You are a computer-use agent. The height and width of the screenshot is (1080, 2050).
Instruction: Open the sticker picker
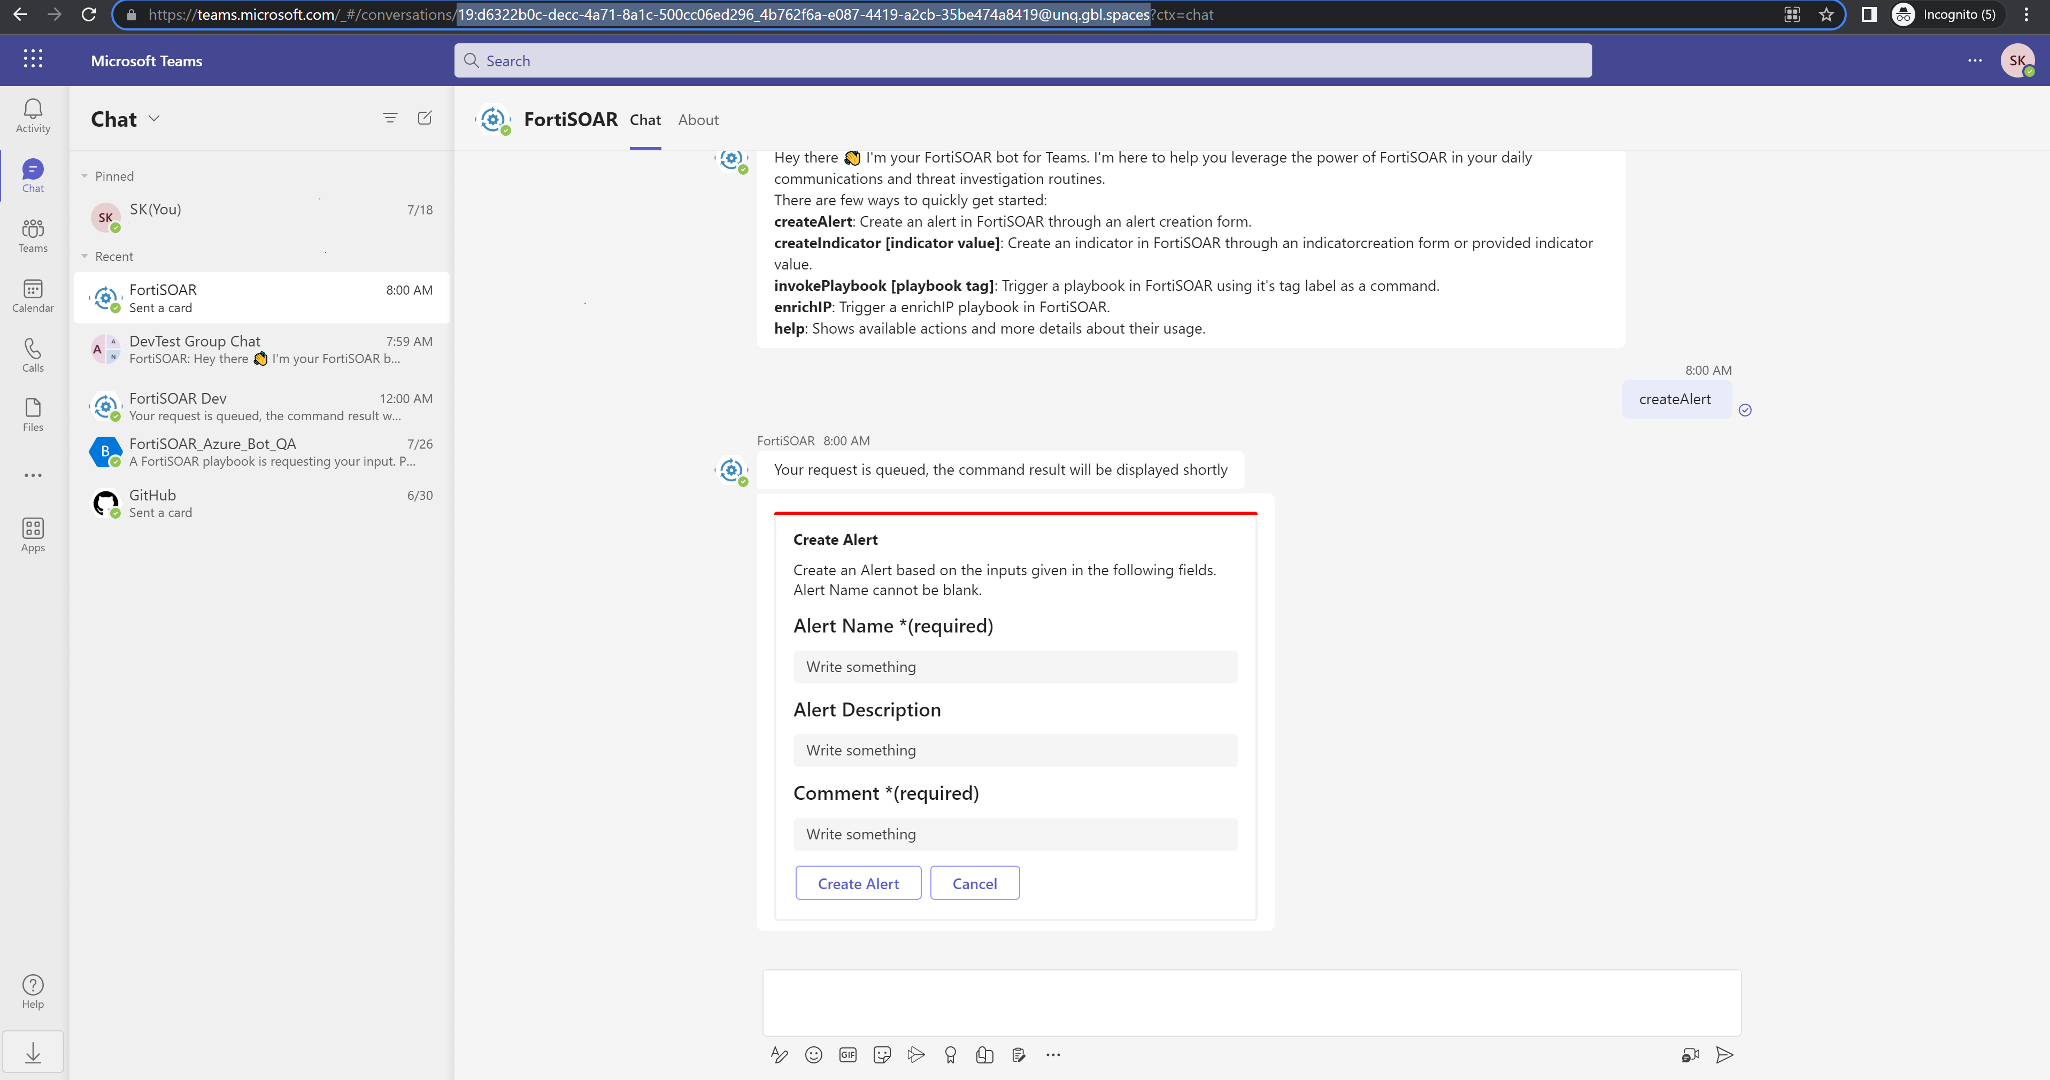pos(882,1054)
